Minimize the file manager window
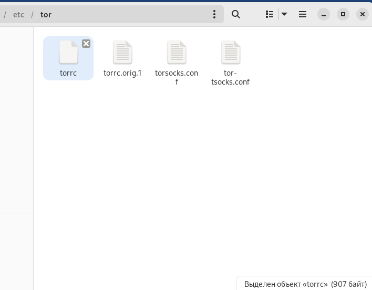The height and width of the screenshot is (290, 372). pyautogui.click(x=324, y=15)
